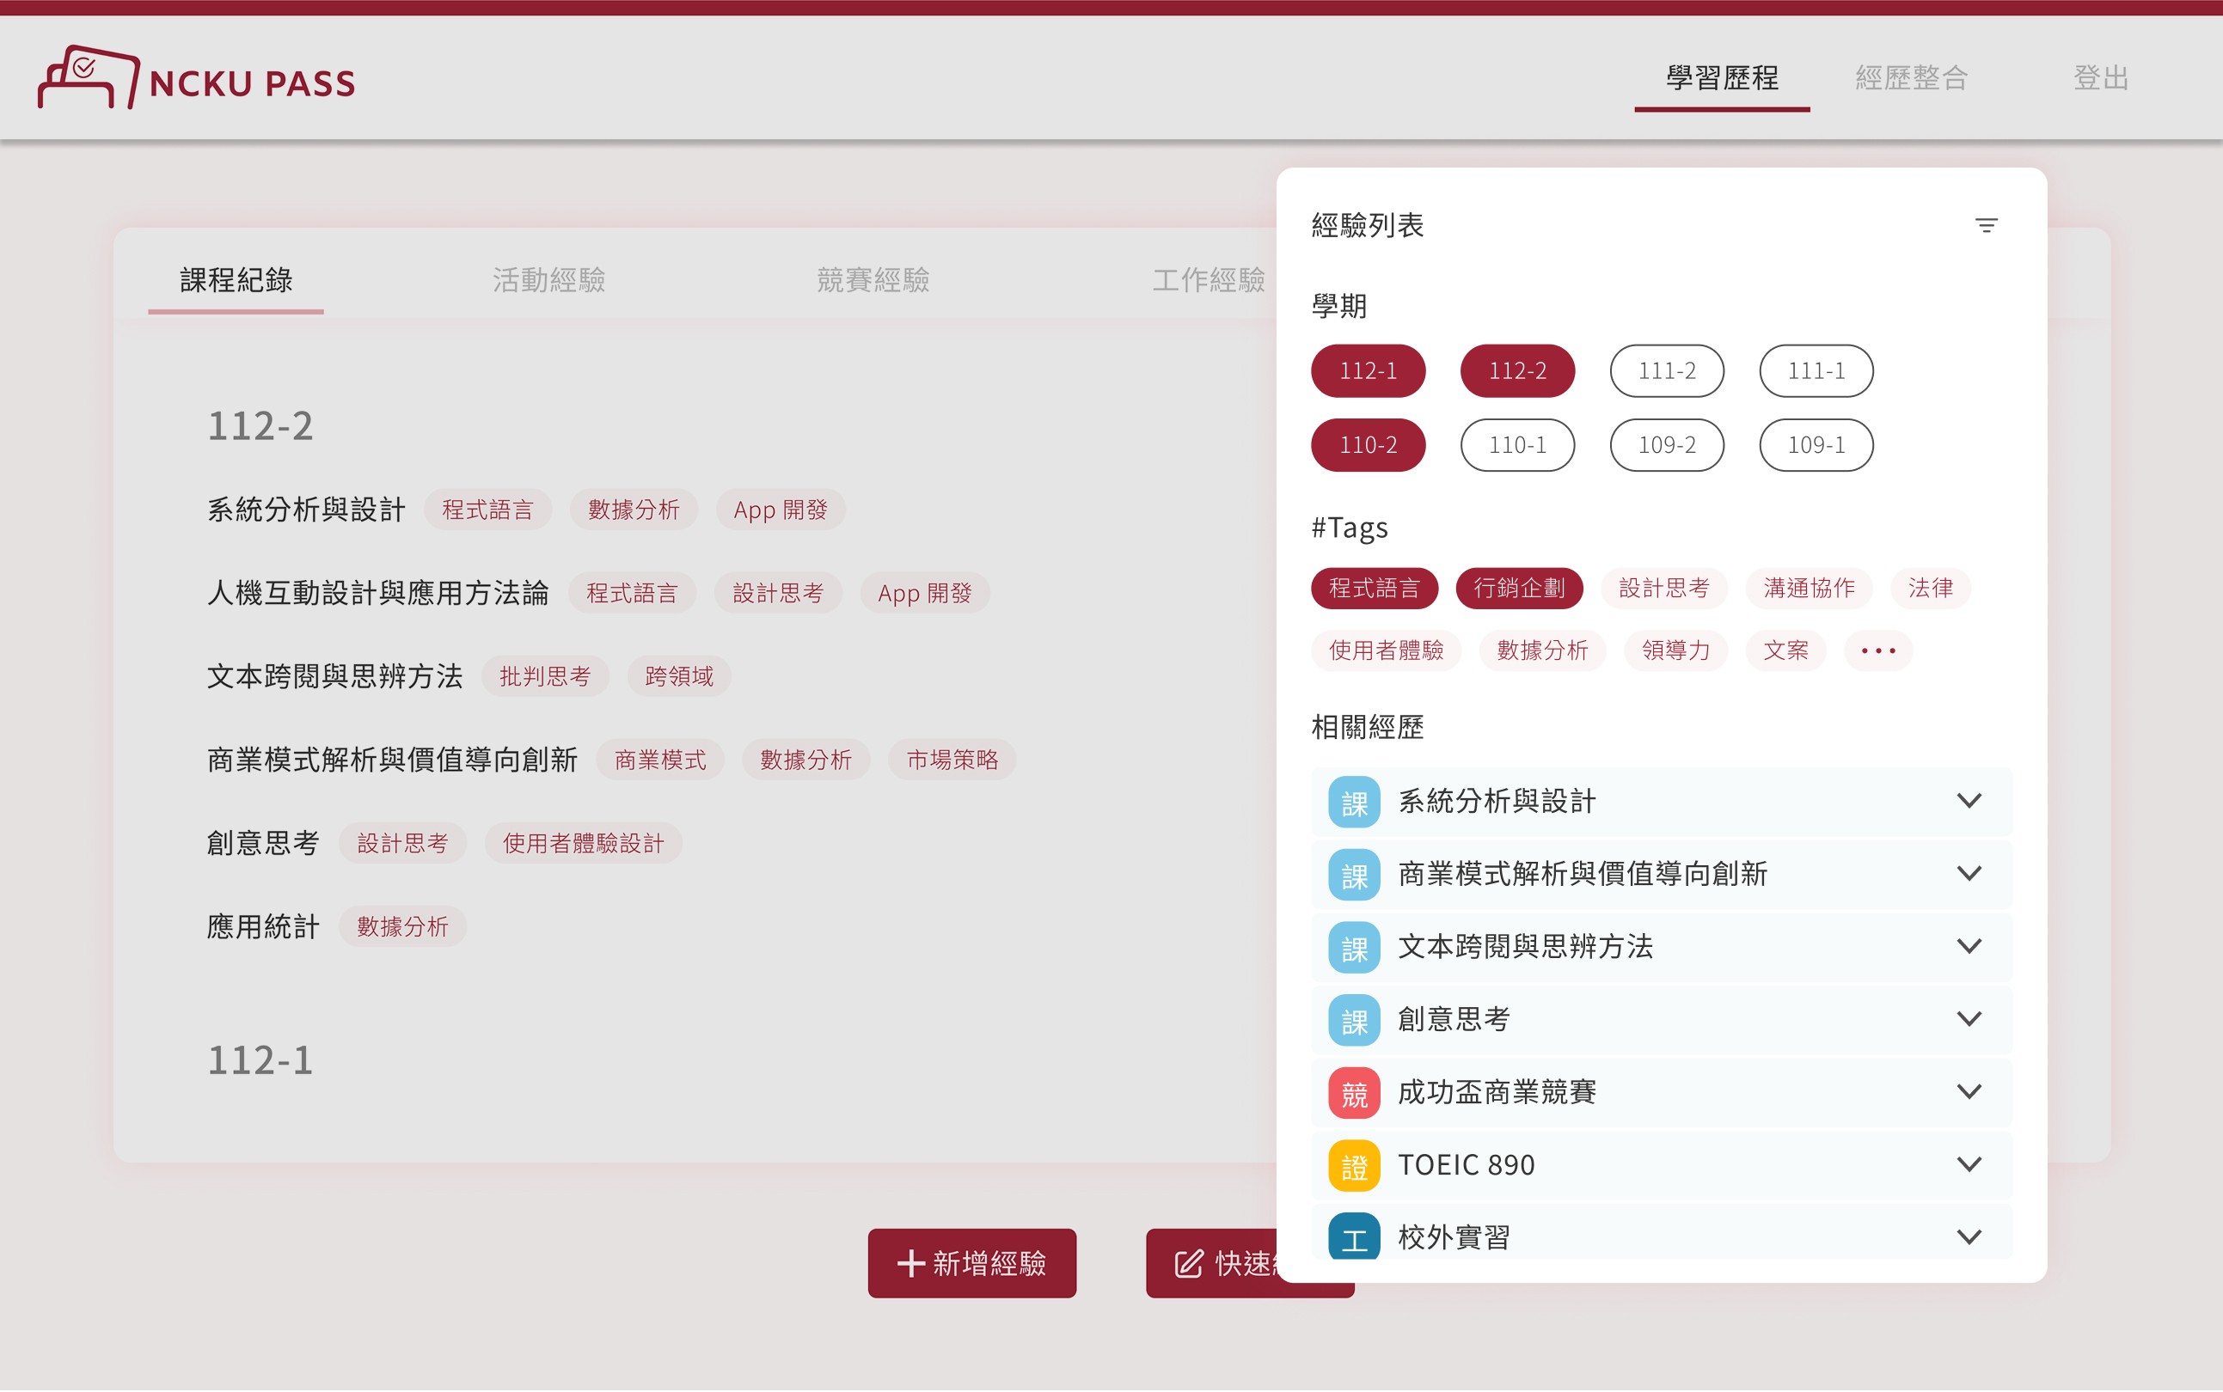Click the blue 課 icon beside 系統分析與設計
Screen dimensions: 2223x1392
coord(1353,803)
